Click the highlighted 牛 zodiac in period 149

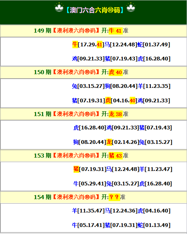pyautogui.click(x=75, y=45)
